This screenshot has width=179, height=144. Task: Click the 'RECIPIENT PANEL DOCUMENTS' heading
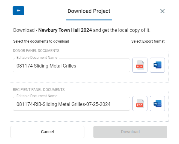(39, 90)
